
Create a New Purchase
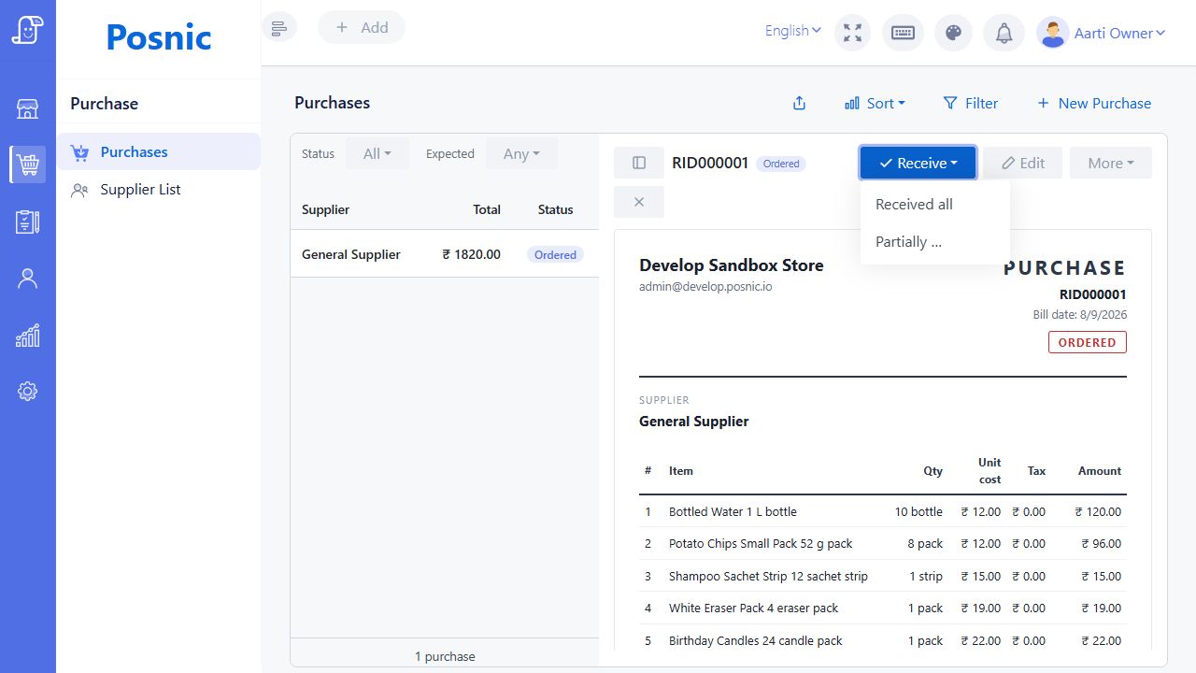pos(1094,104)
